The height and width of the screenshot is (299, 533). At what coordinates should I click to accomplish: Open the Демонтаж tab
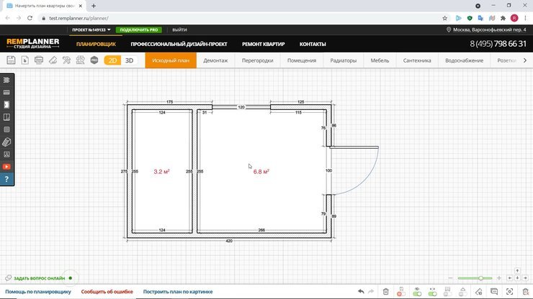coord(215,60)
